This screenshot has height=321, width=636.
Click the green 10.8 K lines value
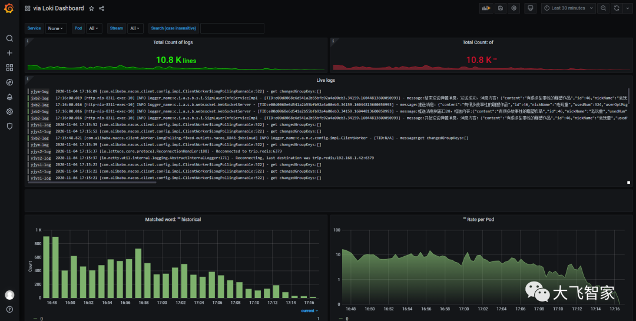(x=176, y=60)
